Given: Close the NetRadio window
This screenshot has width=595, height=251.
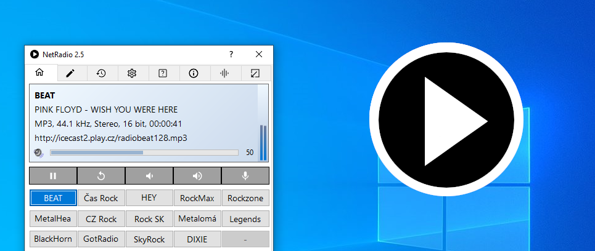Looking at the screenshot, I should click(259, 54).
